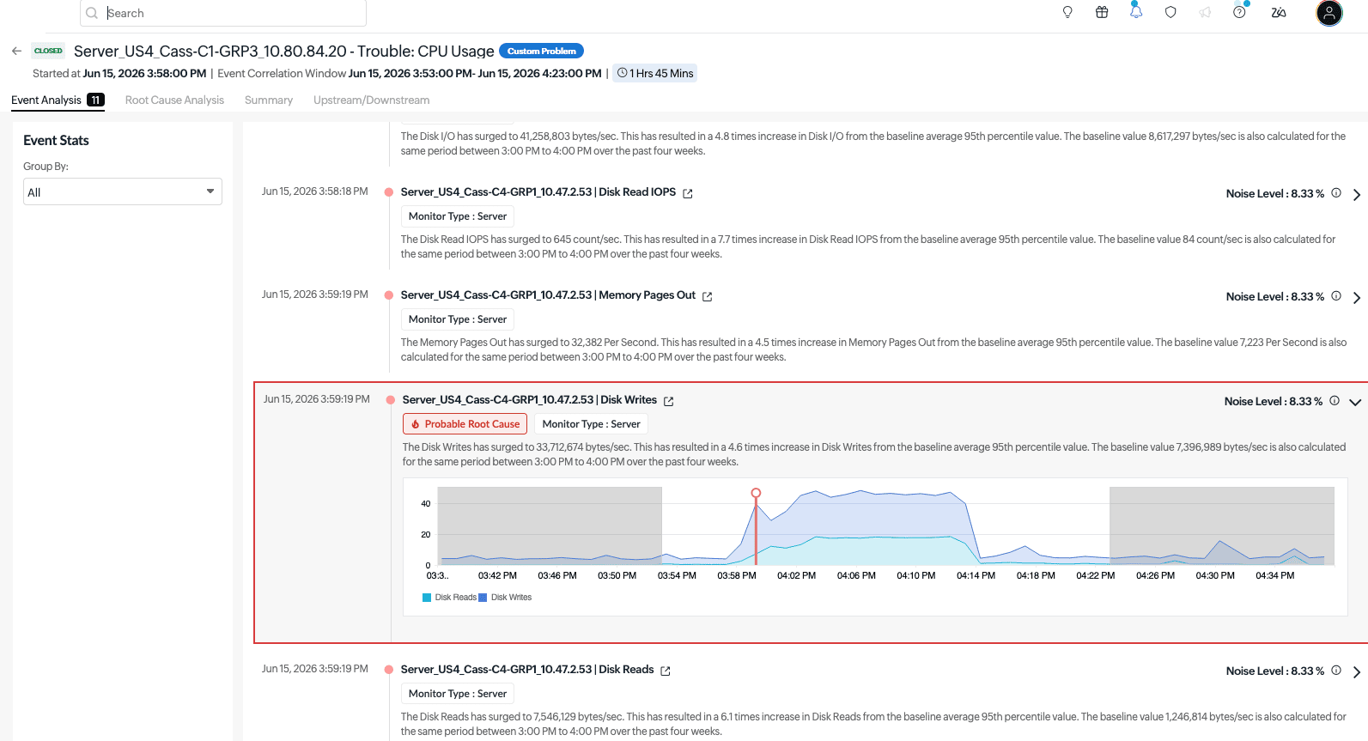Click Monitor Type : Server tag under Disk Read IOPS

pyautogui.click(x=458, y=216)
